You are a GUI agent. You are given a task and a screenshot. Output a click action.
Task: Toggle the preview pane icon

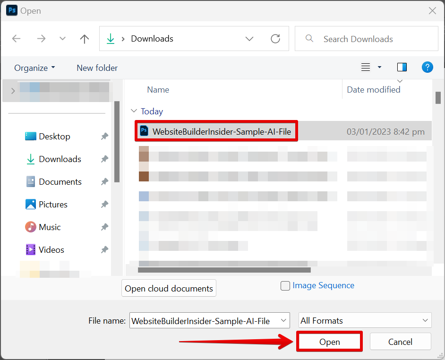[402, 67]
